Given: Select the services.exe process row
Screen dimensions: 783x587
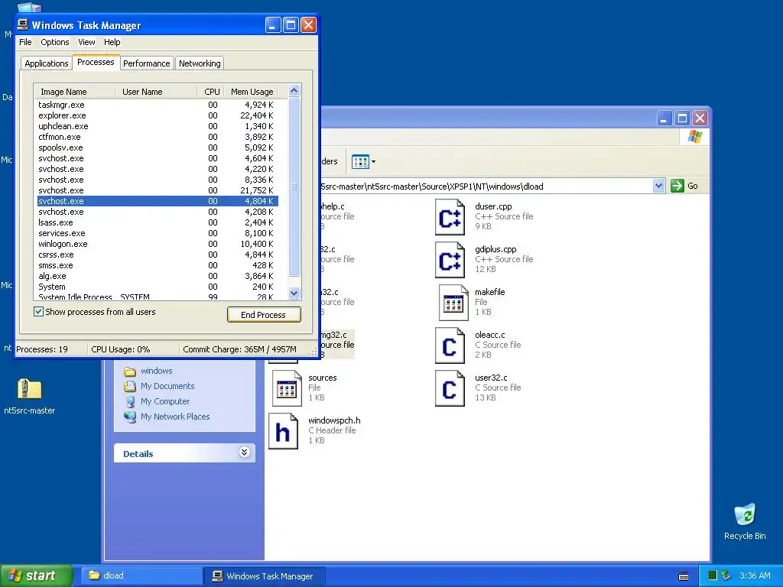Looking at the screenshot, I should (x=158, y=233).
